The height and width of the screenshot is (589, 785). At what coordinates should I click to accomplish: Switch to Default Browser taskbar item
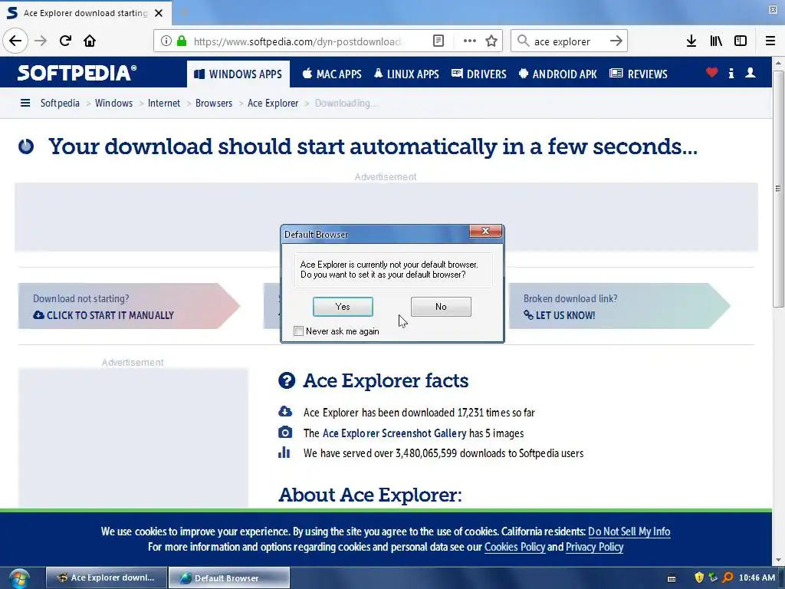coord(229,578)
